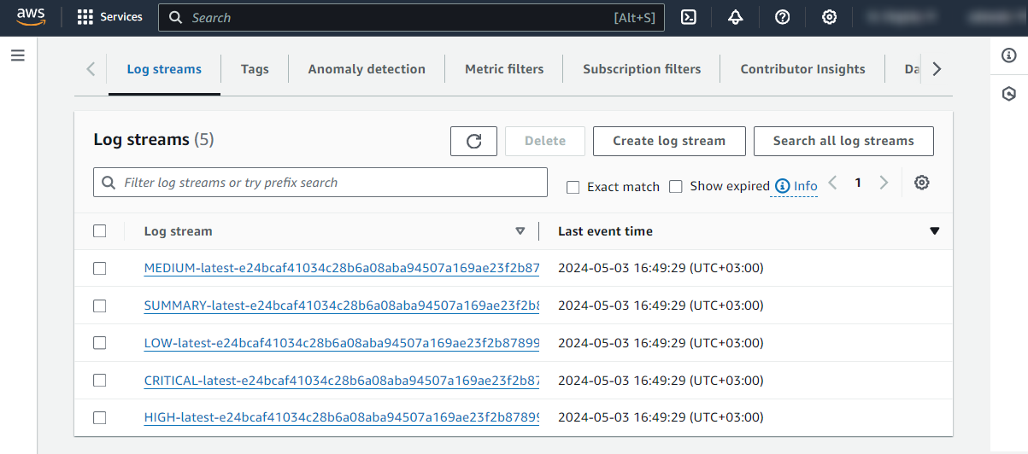
Task: Open the notifications bell
Action: point(736,18)
